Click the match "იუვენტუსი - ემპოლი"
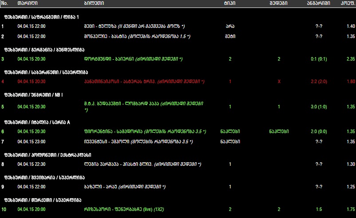The width and height of the screenshot is (356, 218). point(107,142)
